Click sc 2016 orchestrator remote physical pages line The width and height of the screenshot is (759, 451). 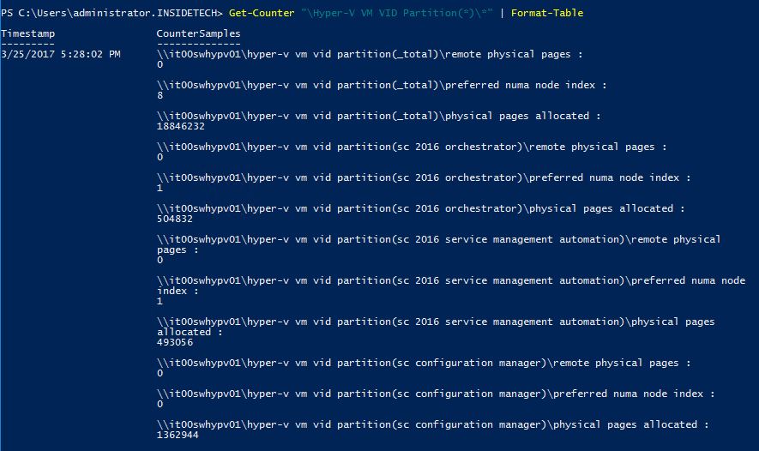pyautogui.click(x=413, y=147)
